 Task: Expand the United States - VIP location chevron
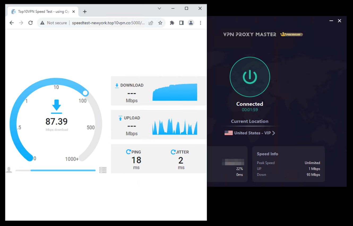click(x=274, y=133)
